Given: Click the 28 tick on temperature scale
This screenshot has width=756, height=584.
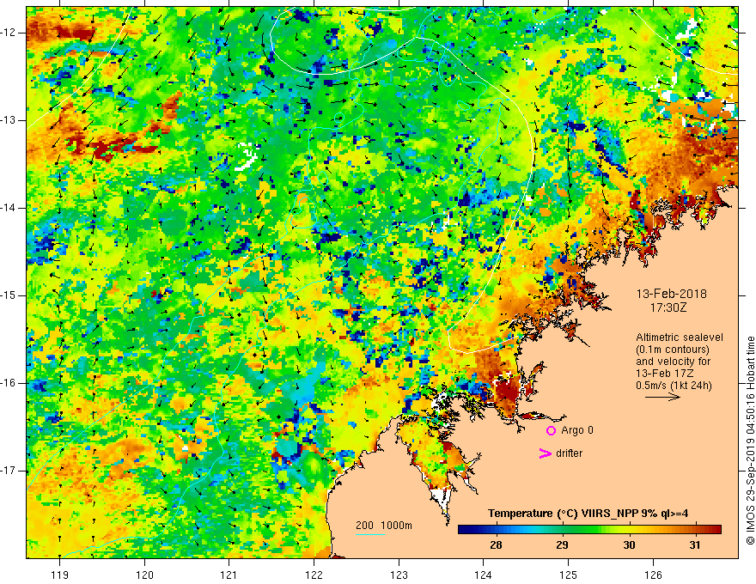Looking at the screenshot, I should click(496, 545).
